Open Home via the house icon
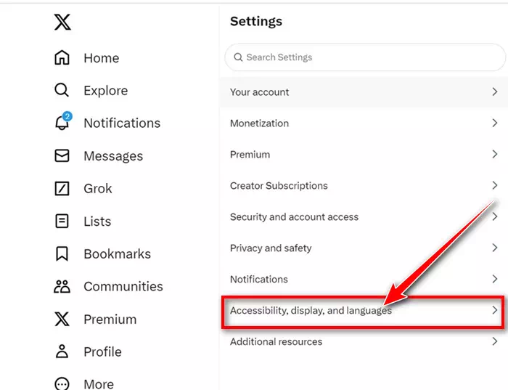508x390 pixels. point(62,57)
